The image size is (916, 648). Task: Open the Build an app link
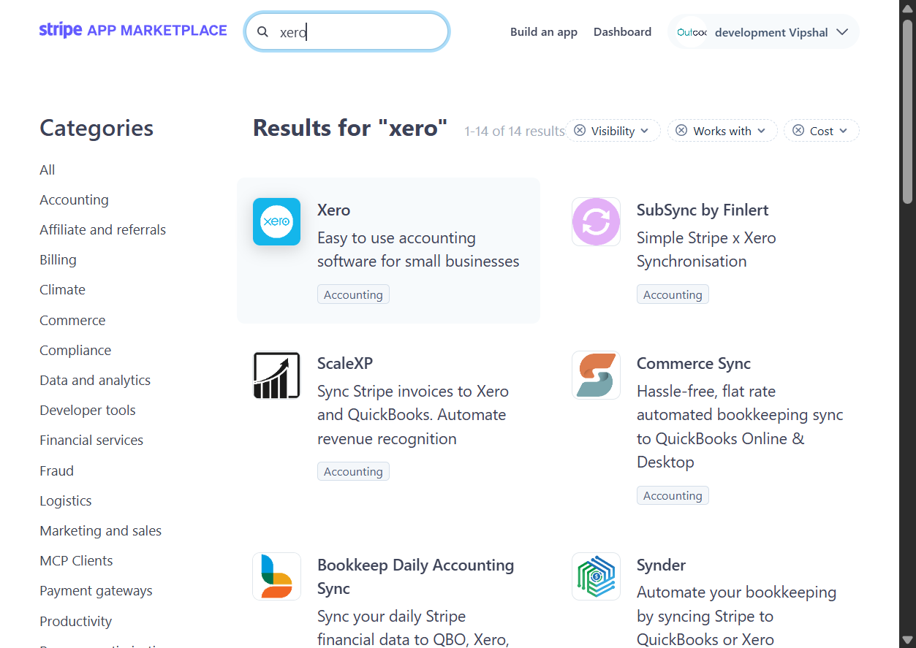(x=544, y=32)
